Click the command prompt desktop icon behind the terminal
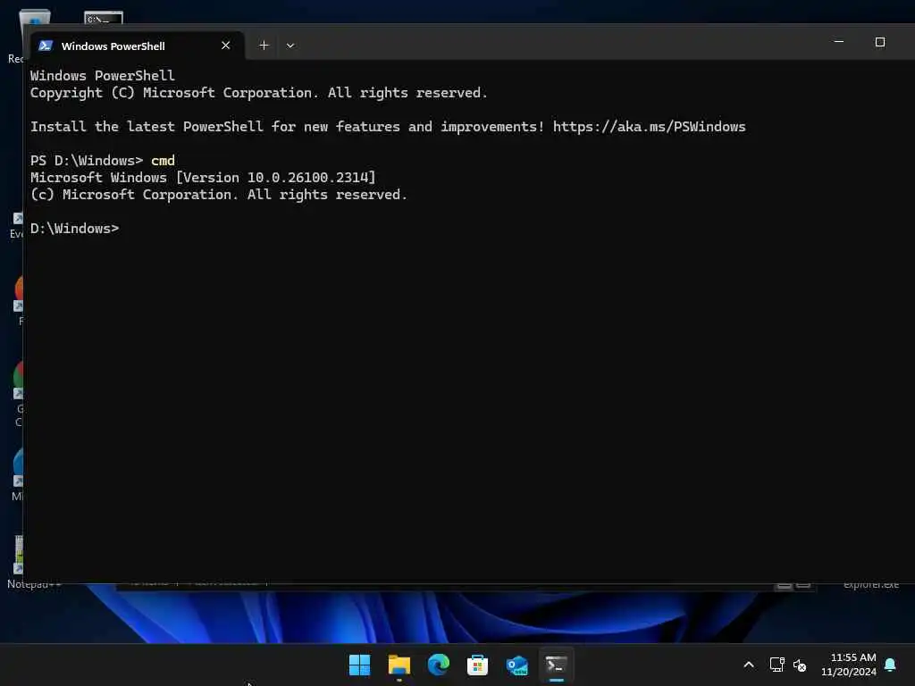915x686 pixels. [x=104, y=18]
